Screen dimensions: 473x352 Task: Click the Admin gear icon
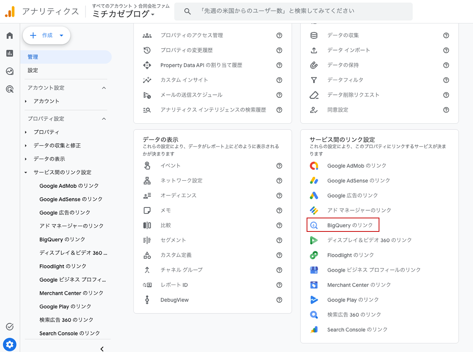(x=10, y=344)
